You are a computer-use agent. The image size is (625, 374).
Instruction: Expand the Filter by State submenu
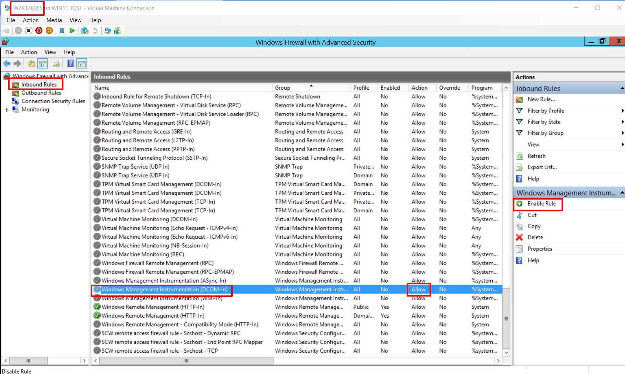pos(622,122)
